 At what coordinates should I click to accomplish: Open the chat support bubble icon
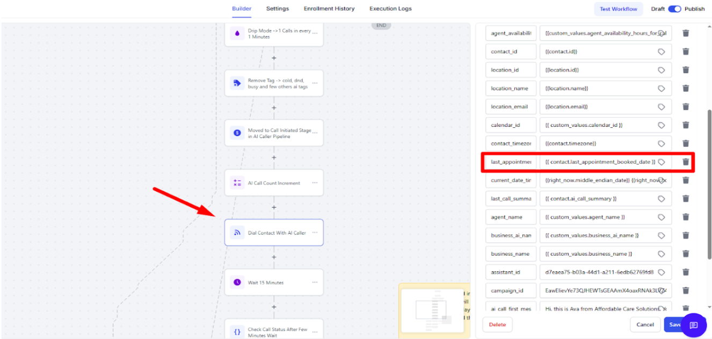[x=693, y=325]
